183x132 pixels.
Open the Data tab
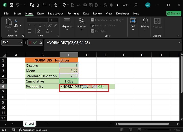tap(86, 13)
